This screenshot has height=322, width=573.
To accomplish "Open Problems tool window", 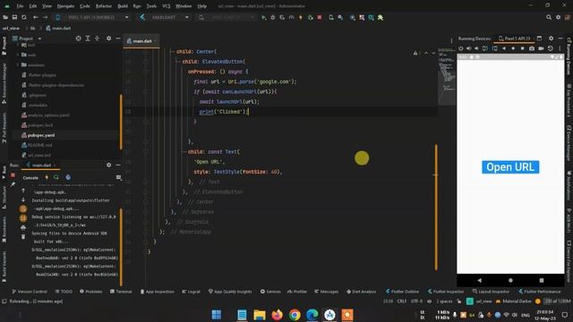I will coord(91,292).
